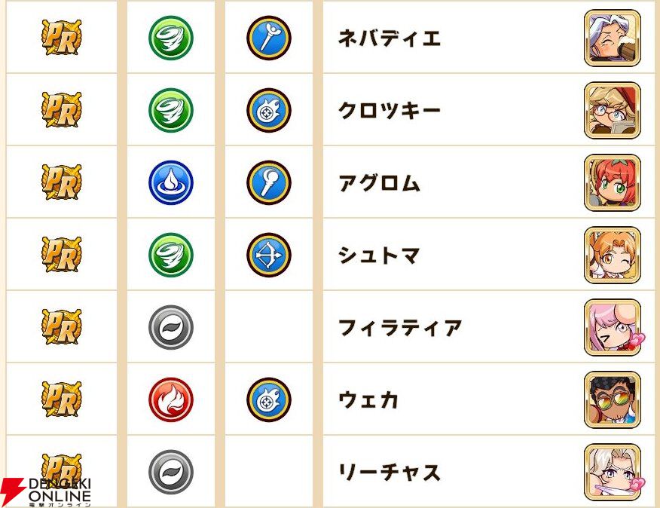This screenshot has height=508, width=660.
Task: Click the staff weapon icon in ネバディエ row
Action: click(269, 38)
